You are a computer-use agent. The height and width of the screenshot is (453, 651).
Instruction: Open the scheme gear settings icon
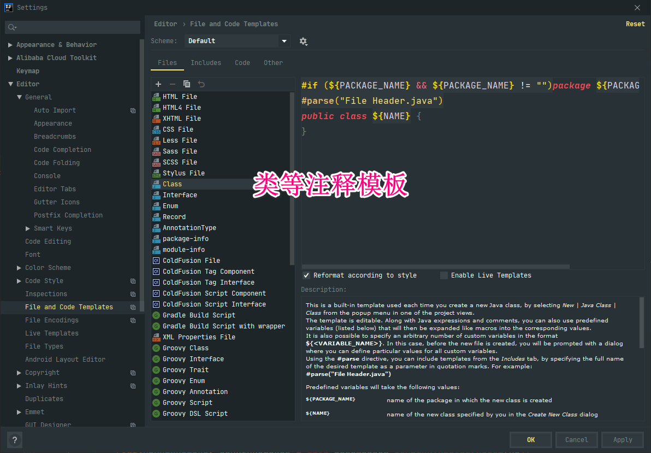pyautogui.click(x=304, y=41)
